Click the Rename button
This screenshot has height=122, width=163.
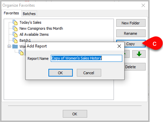point(131,33)
